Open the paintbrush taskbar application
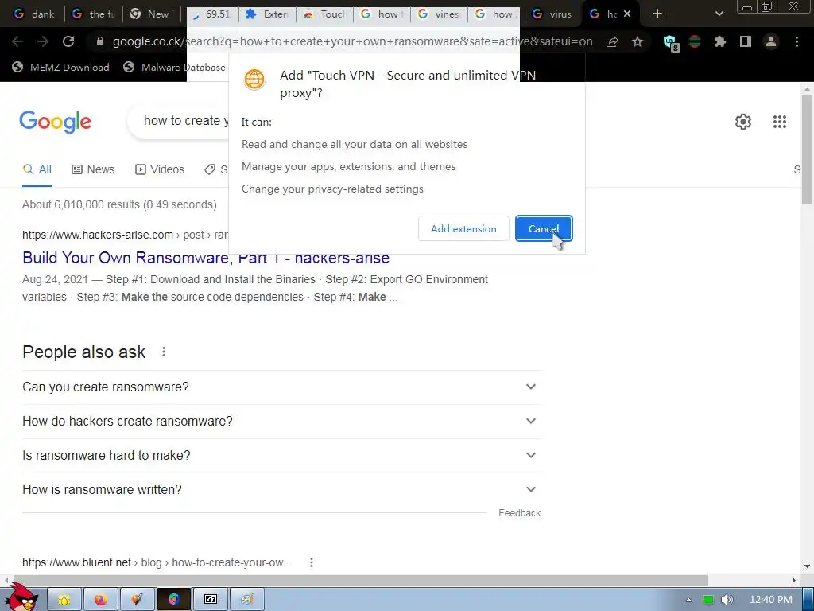 click(137, 600)
